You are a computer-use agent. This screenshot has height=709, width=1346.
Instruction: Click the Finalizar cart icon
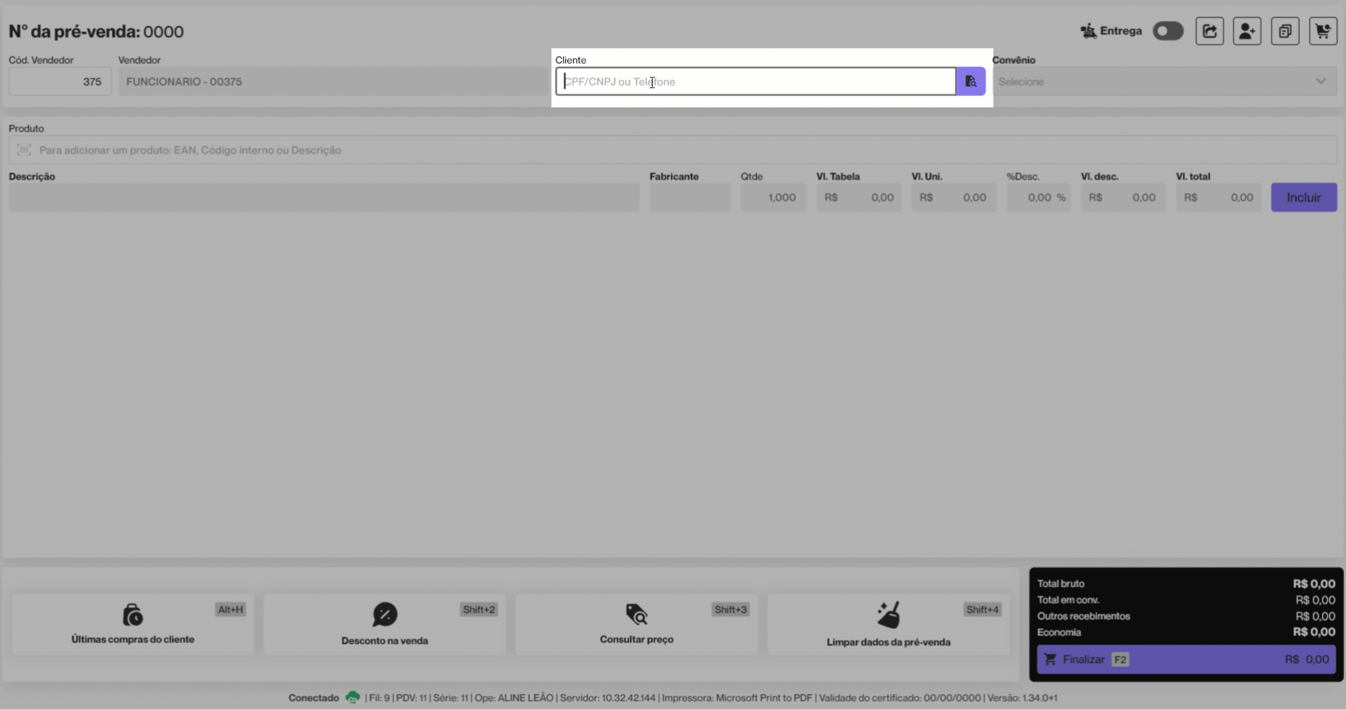1050,660
